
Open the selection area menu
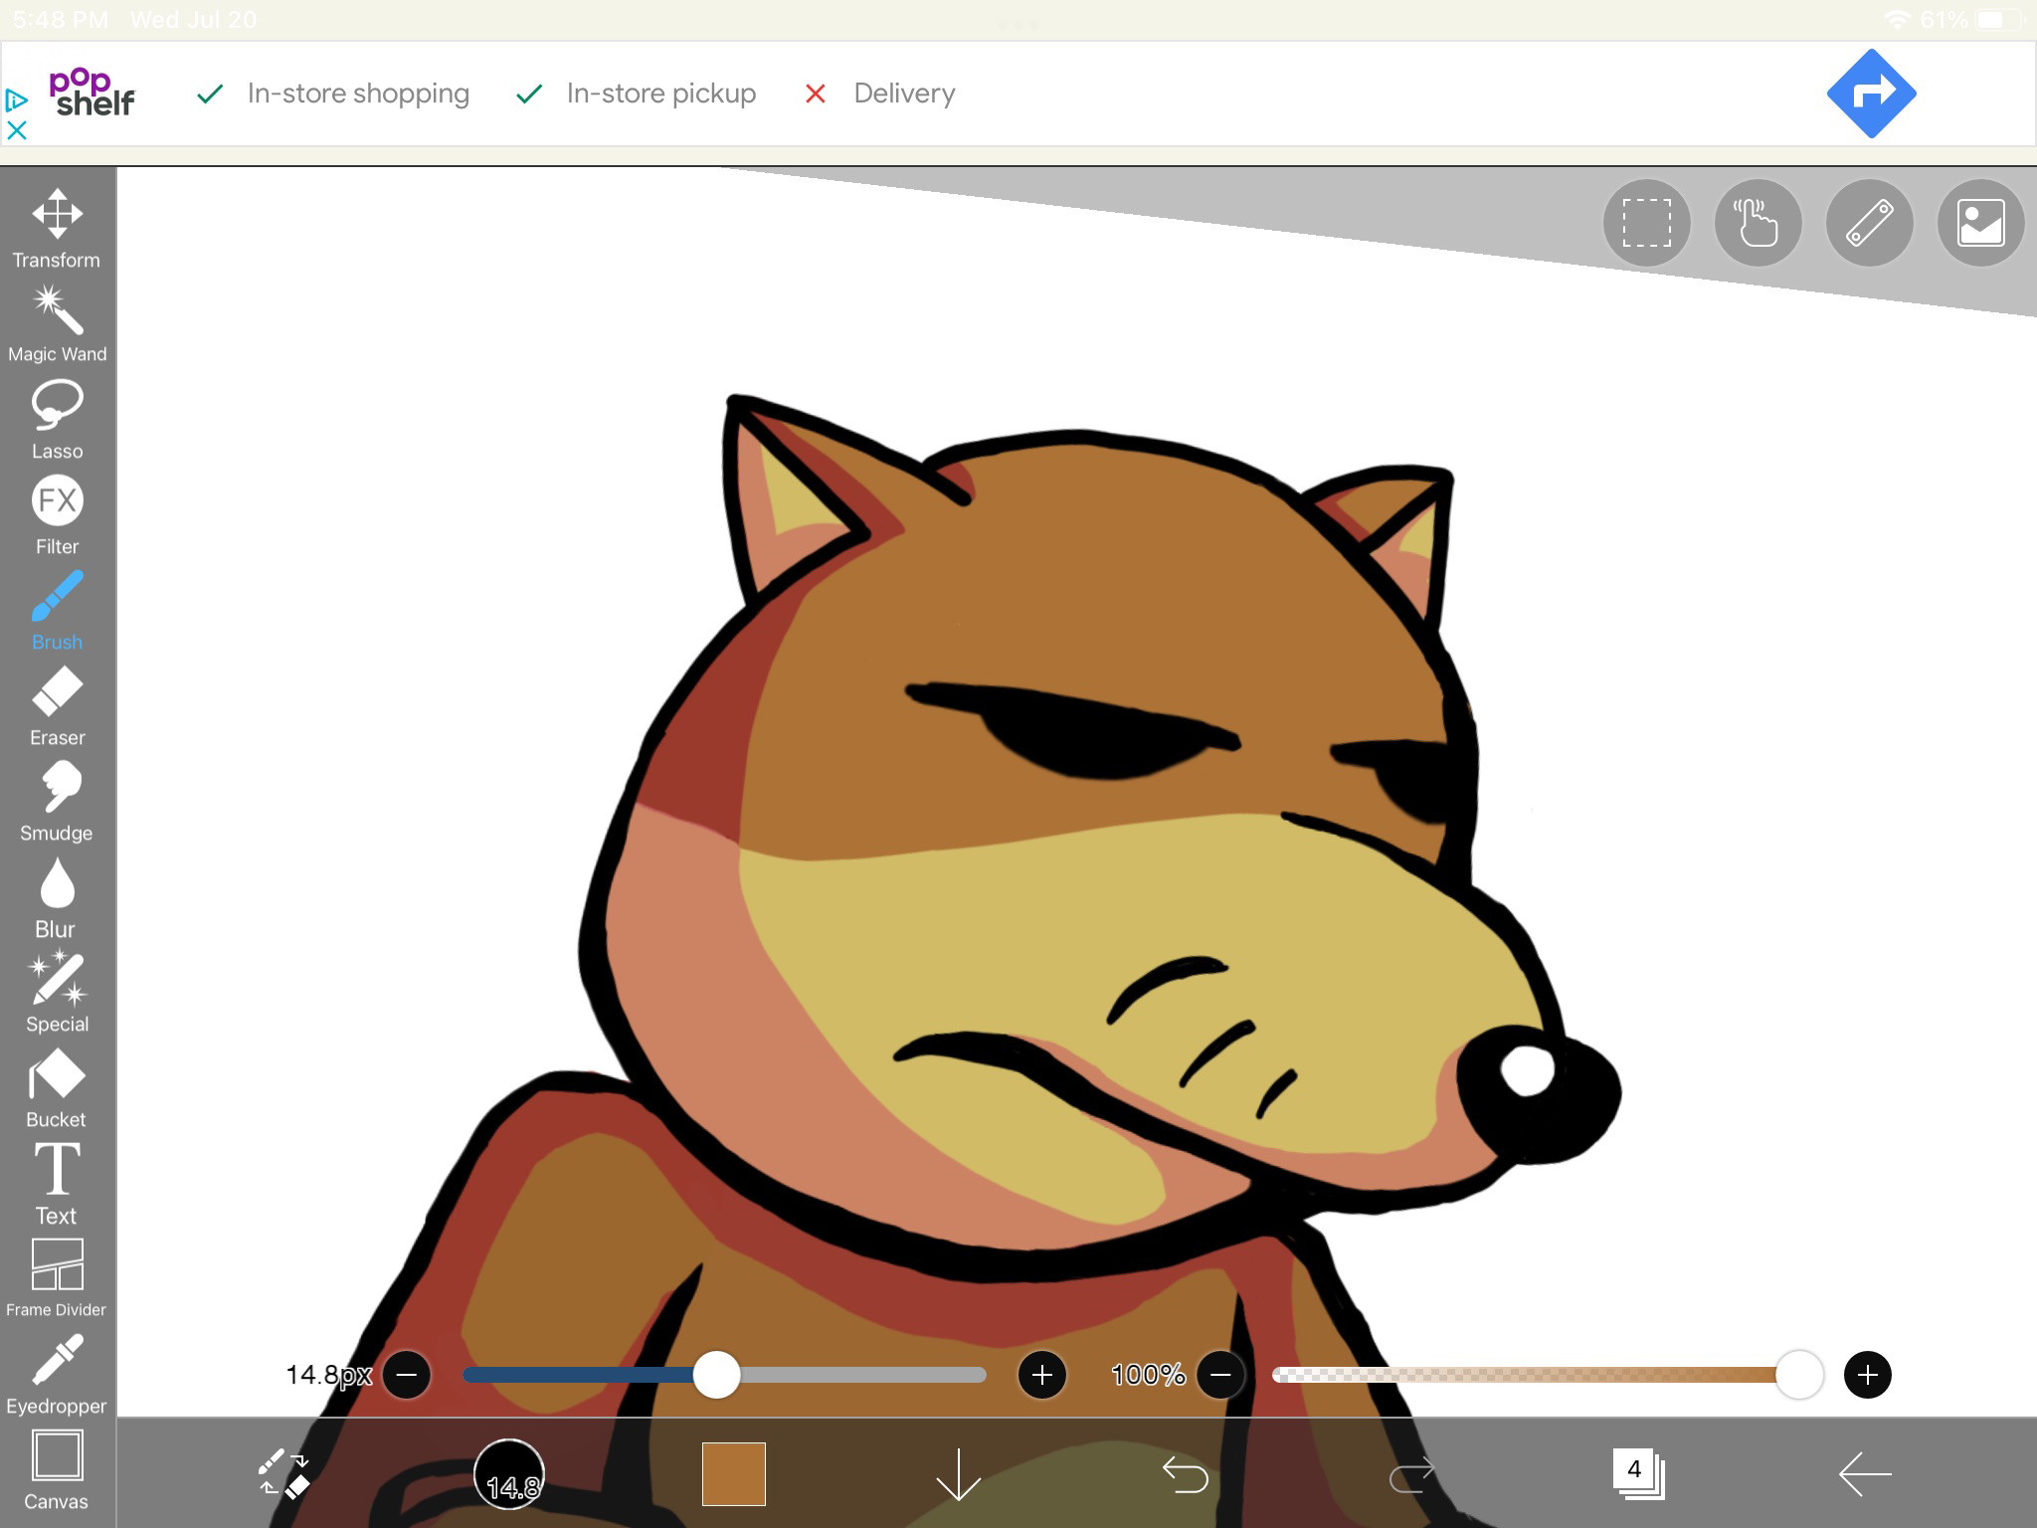pos(1647,223)
